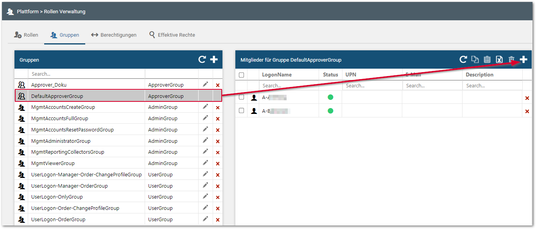
Task: Open the Berechtigungen tab
Action: click(114, 35)
